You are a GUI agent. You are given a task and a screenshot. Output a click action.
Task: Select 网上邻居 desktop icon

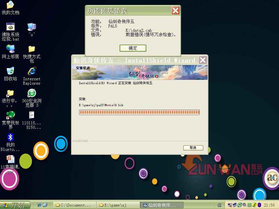11,52
